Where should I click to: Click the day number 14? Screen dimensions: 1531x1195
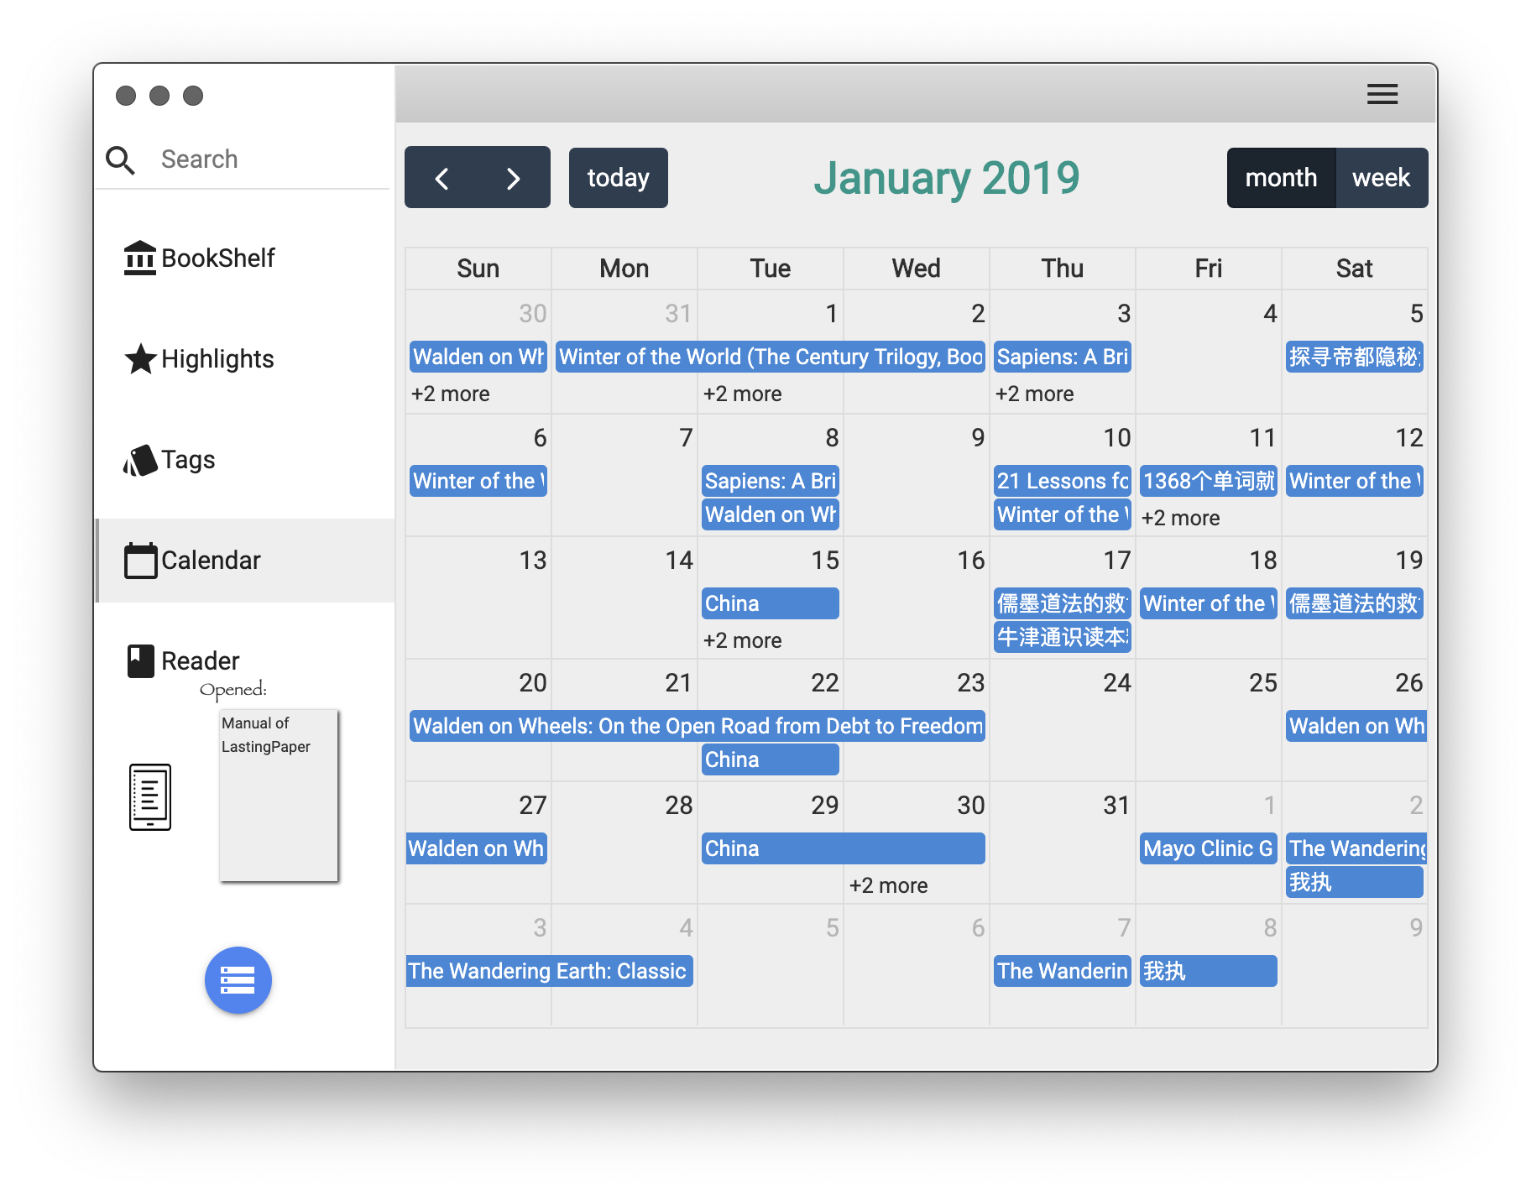679,560
